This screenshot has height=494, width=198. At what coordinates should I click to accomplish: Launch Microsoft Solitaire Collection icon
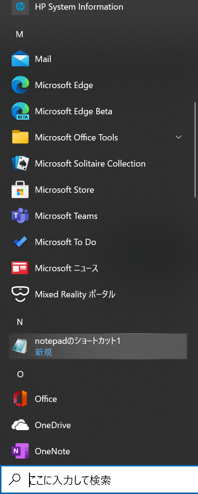click(x=20, y=164)
